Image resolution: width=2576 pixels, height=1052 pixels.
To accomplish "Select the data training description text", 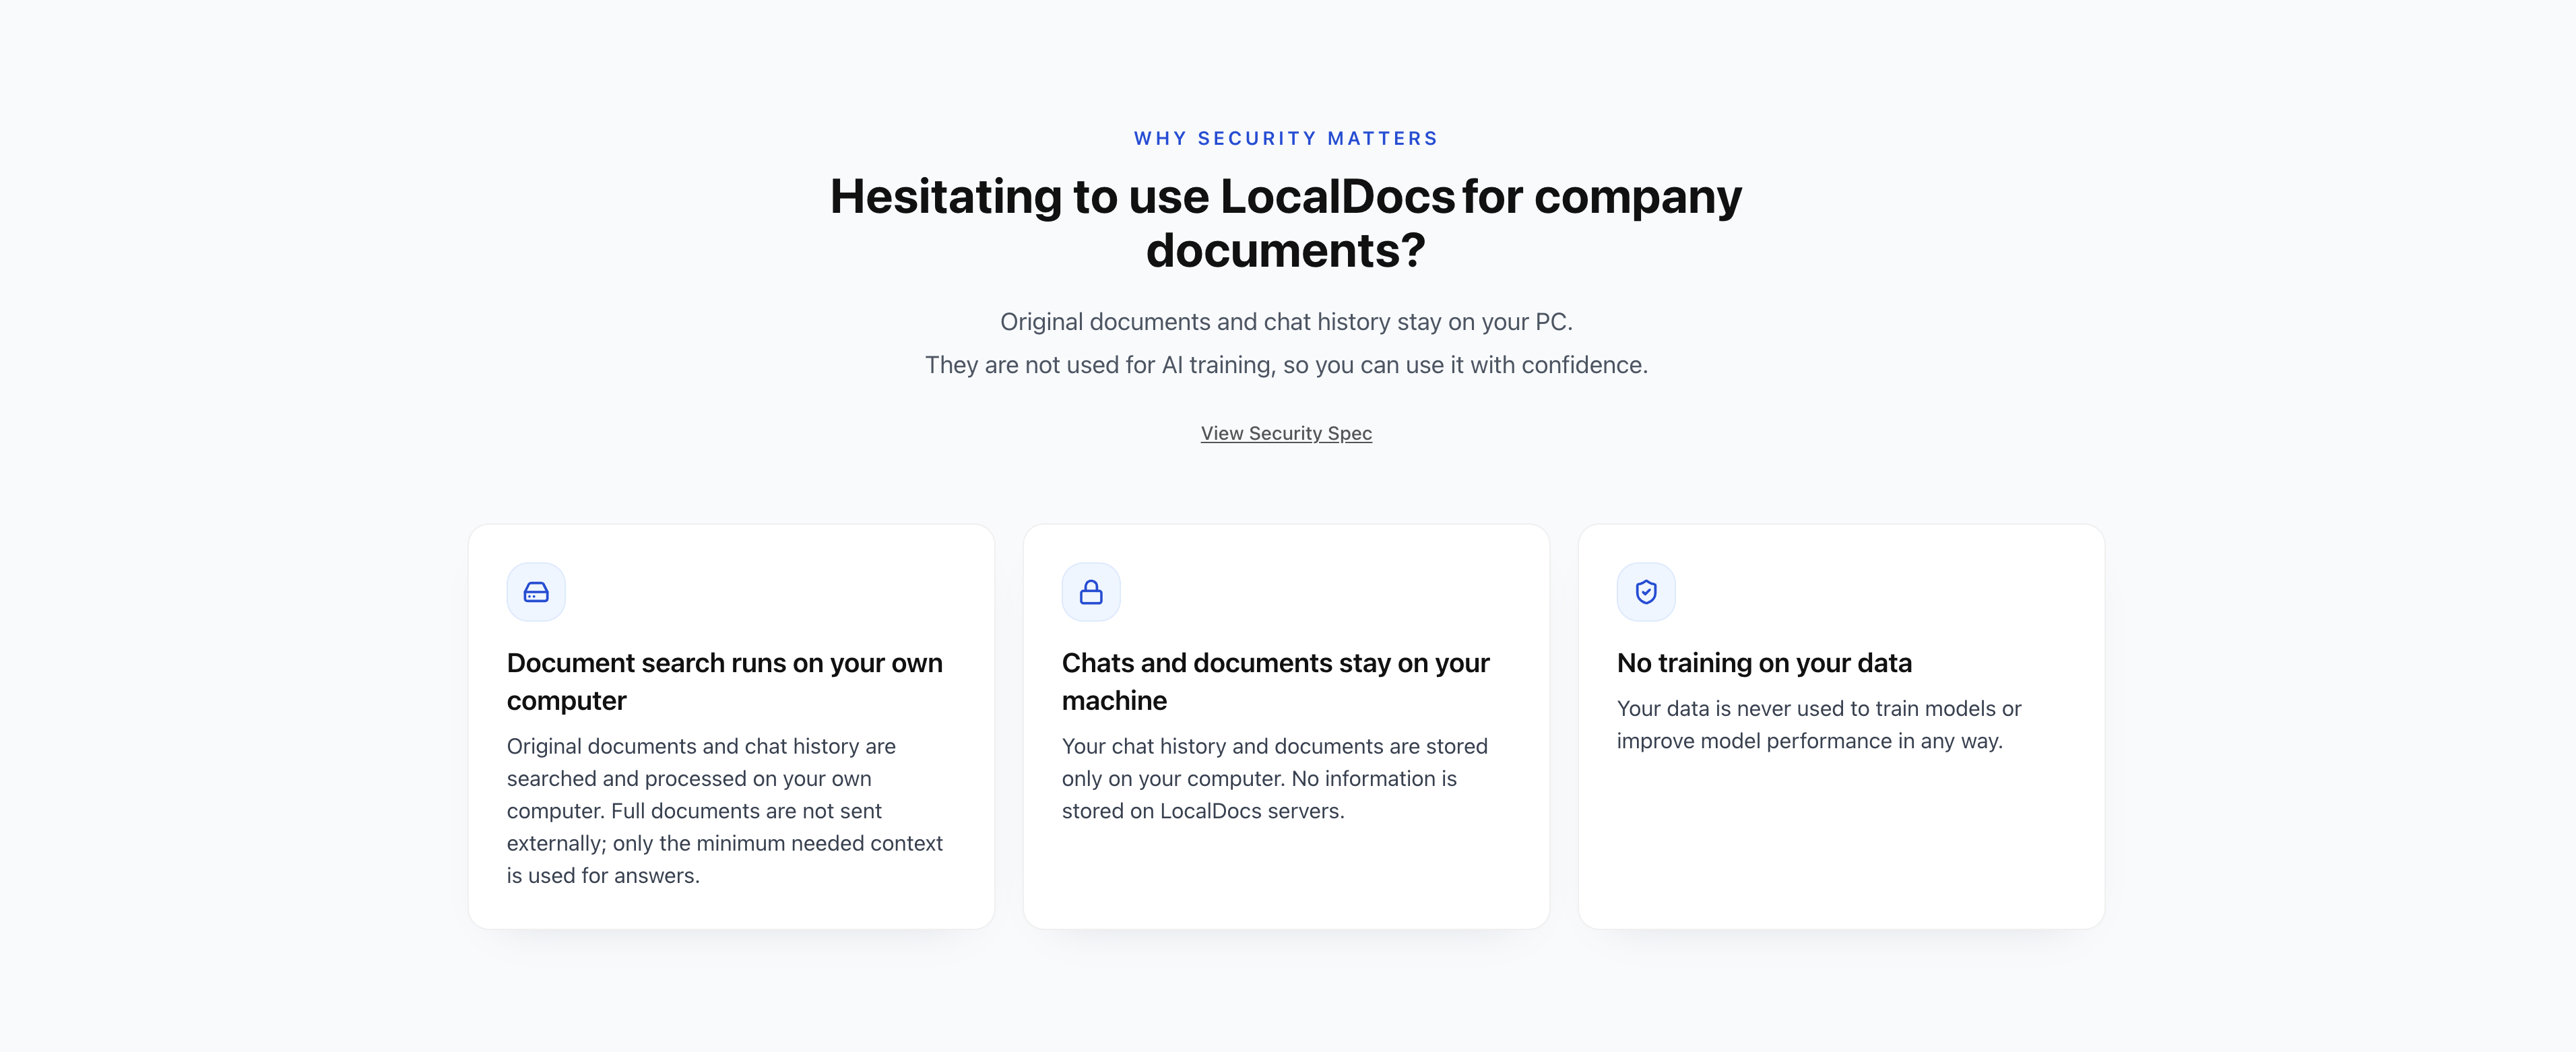I will 1820,724.
